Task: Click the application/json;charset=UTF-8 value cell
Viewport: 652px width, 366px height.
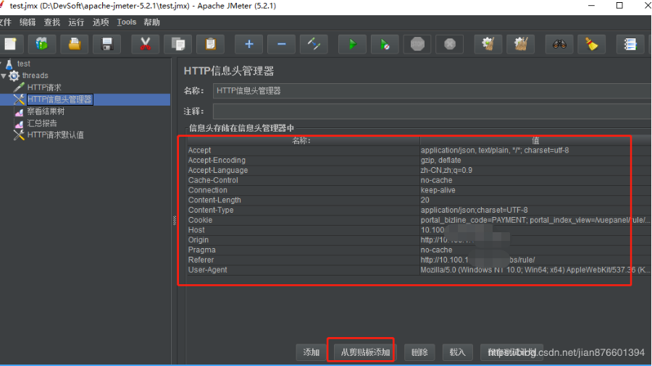Action: pos(535,210)
